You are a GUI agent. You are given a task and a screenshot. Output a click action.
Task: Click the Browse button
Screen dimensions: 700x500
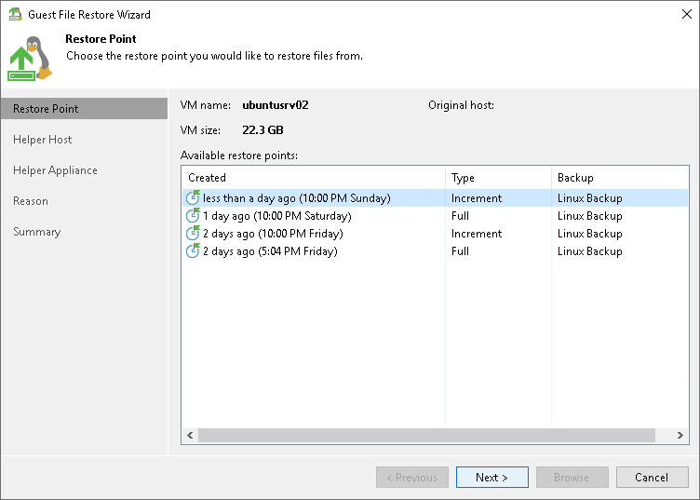(x=572, y=478)
